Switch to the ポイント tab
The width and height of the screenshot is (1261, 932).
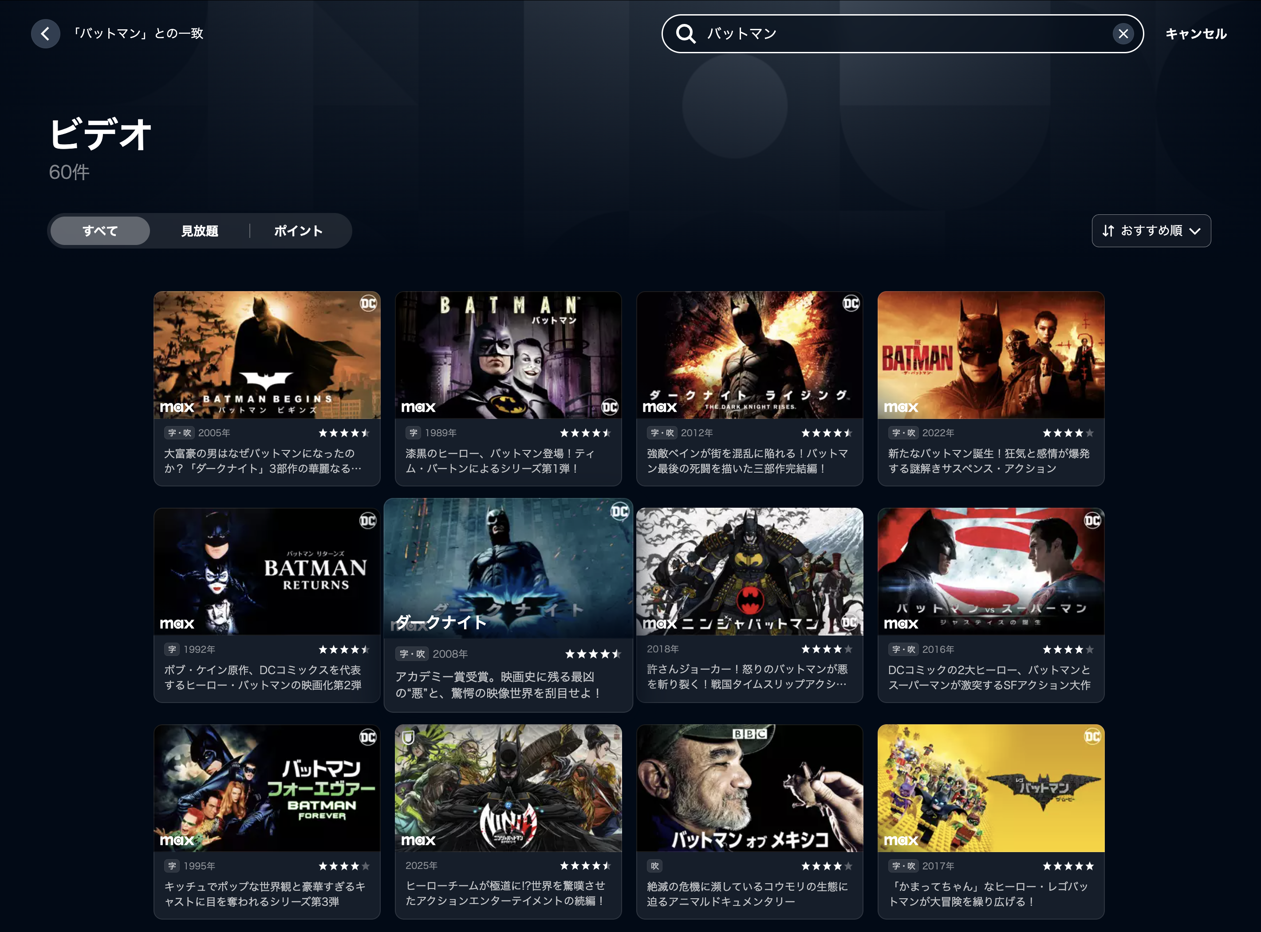pyautogui.click(x=299, y=231)
